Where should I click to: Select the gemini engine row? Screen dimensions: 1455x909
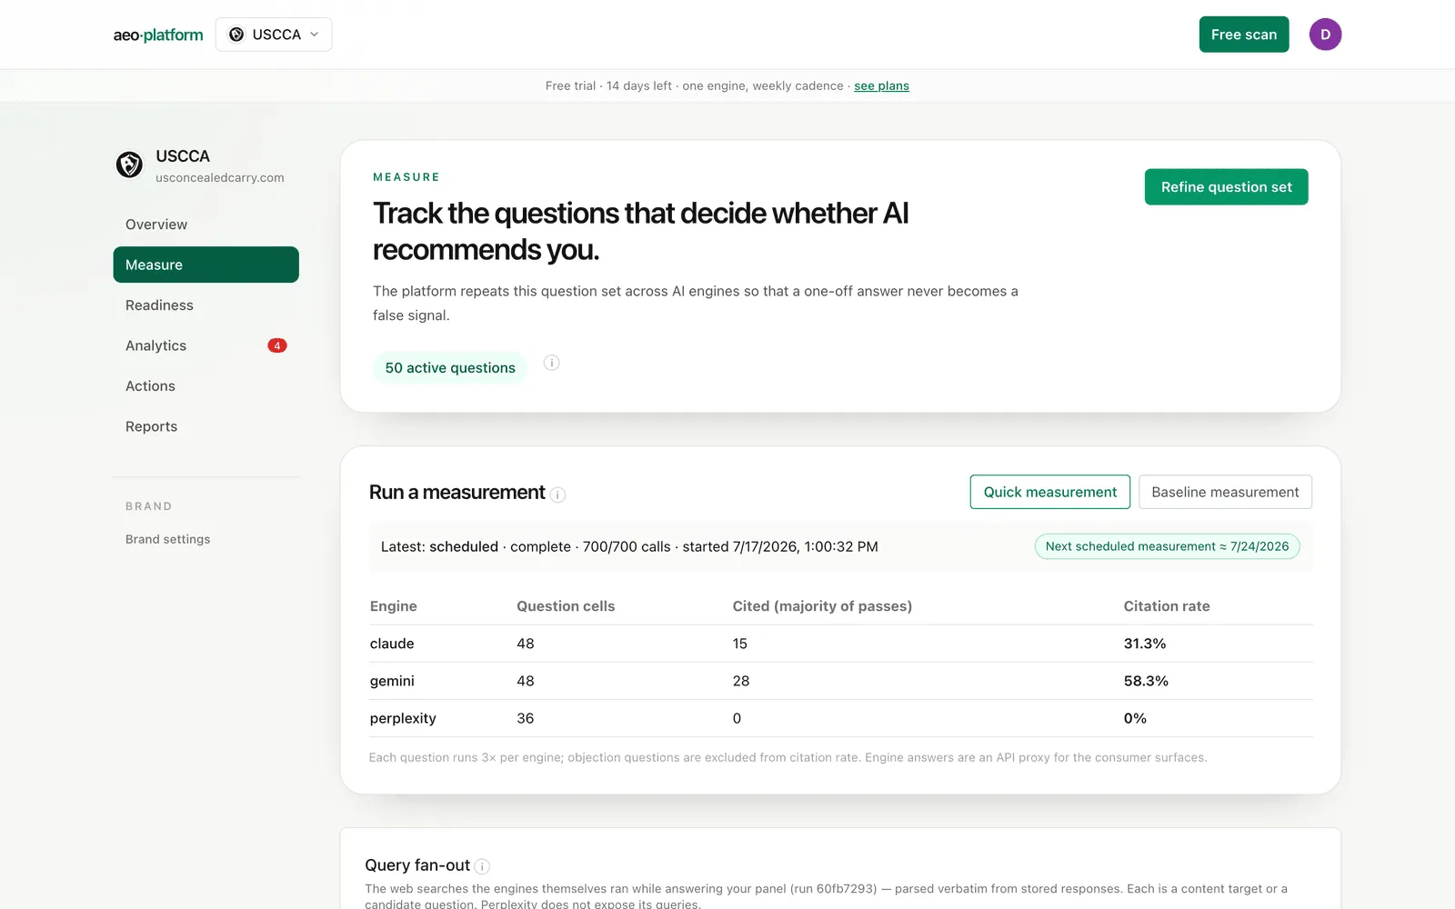[841, 681]
